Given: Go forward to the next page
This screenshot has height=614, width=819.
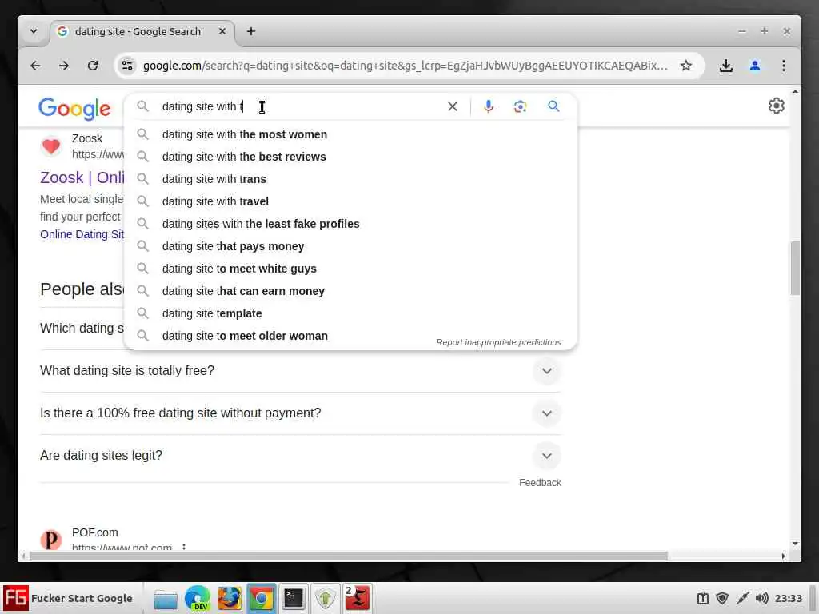Looking at the screenshot, I should 64,66.
